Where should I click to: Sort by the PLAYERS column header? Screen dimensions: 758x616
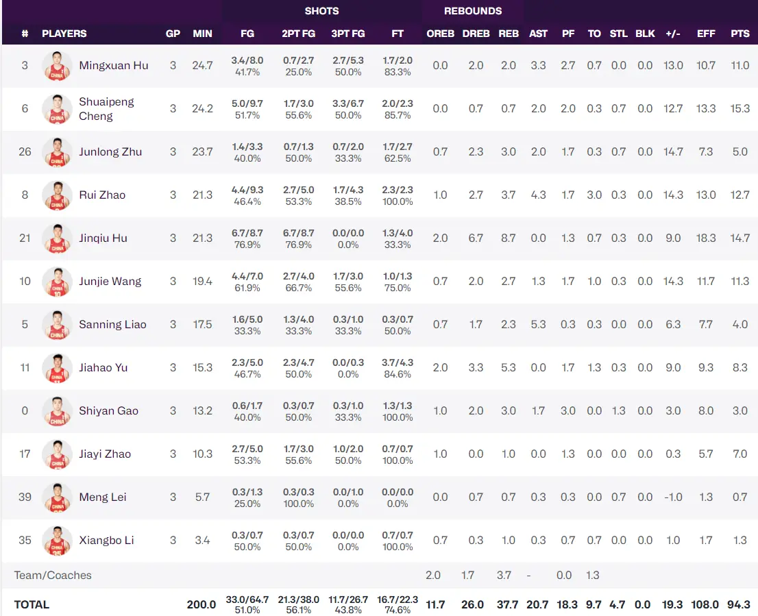point(64,34)
